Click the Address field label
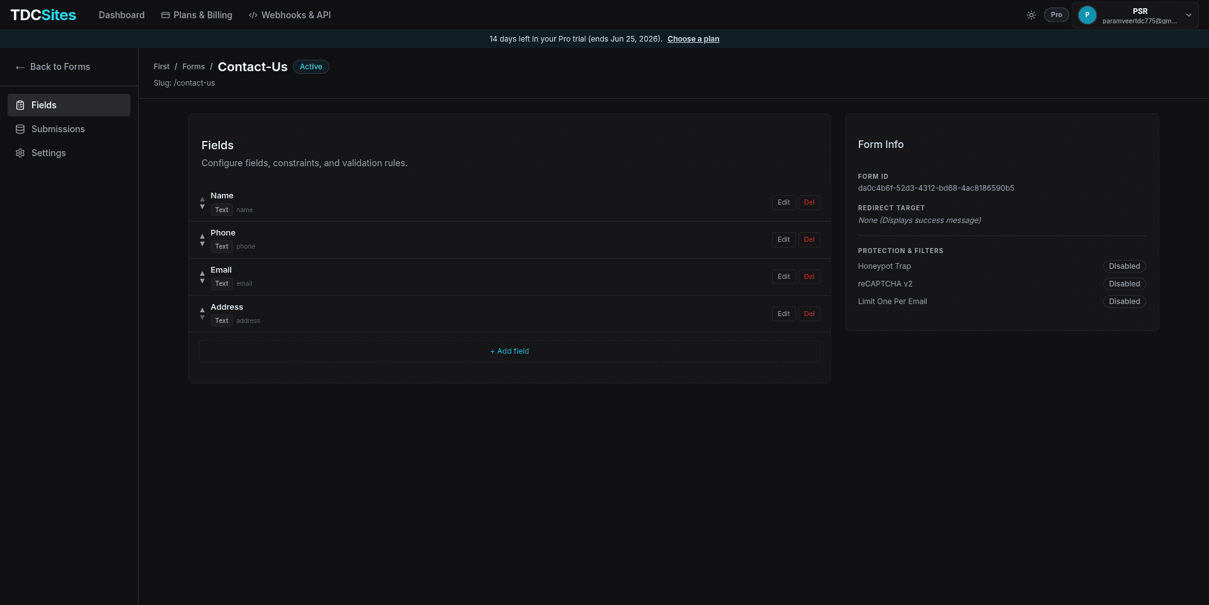This screenshot has width=1209, height=605. click(x=227, y=307)
